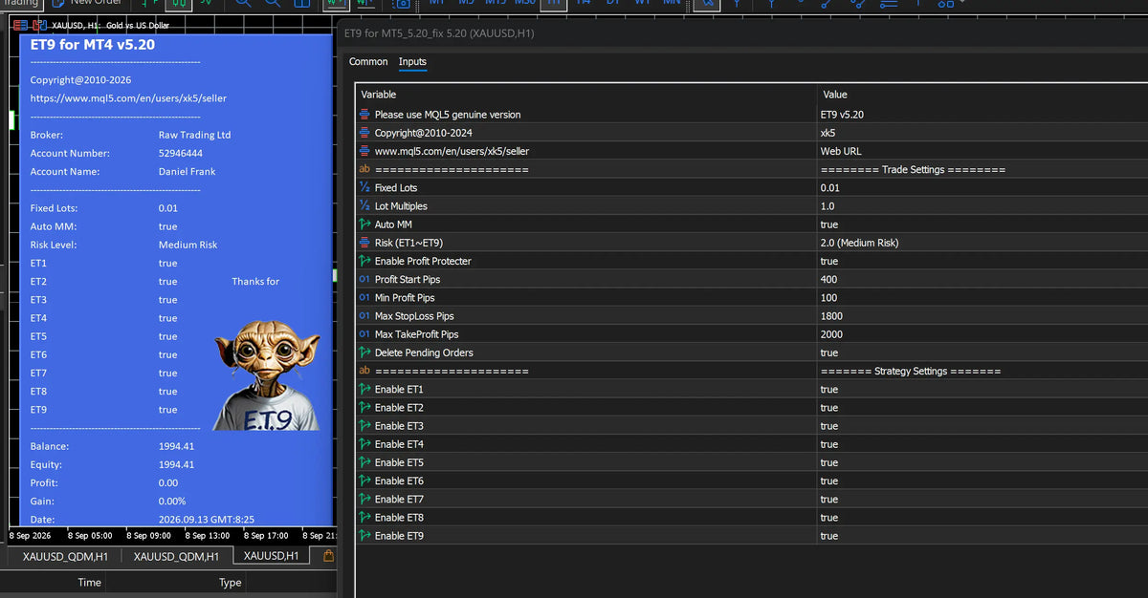The width and height of the screenshot is (1148, 598).
Task: Click the icon beside Enable ET6
Action: click(364, 481)
